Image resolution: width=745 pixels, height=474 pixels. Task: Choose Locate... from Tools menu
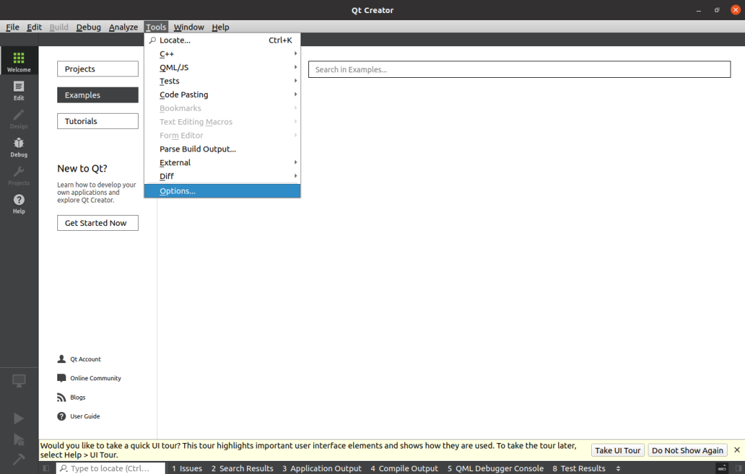tap(222, 41)
